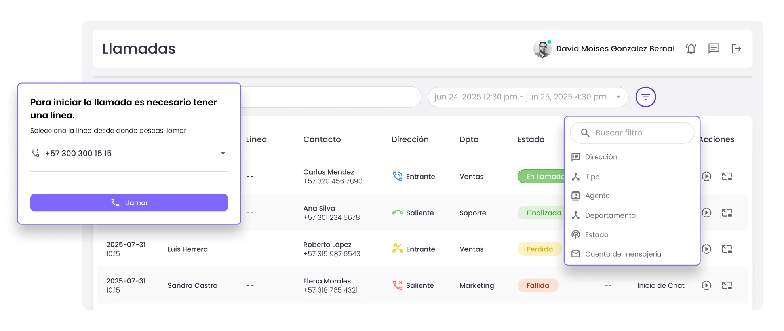The image size is (784, 331).
Task: Open the notifications bell icon
Action: [691, 49]
